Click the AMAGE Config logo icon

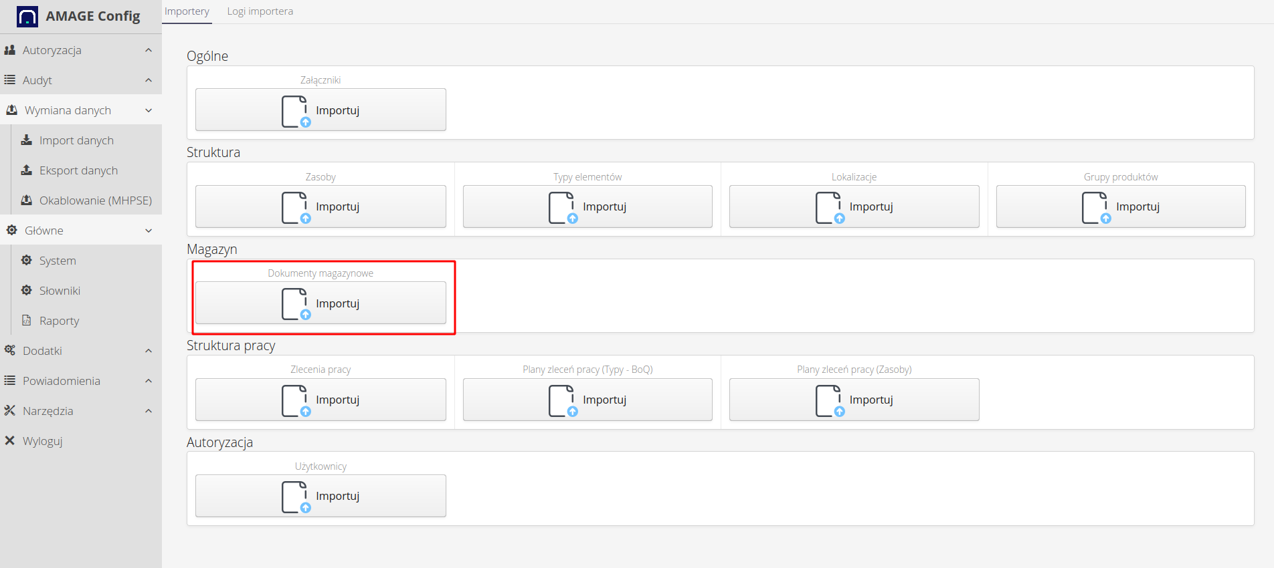click(27, 16)
